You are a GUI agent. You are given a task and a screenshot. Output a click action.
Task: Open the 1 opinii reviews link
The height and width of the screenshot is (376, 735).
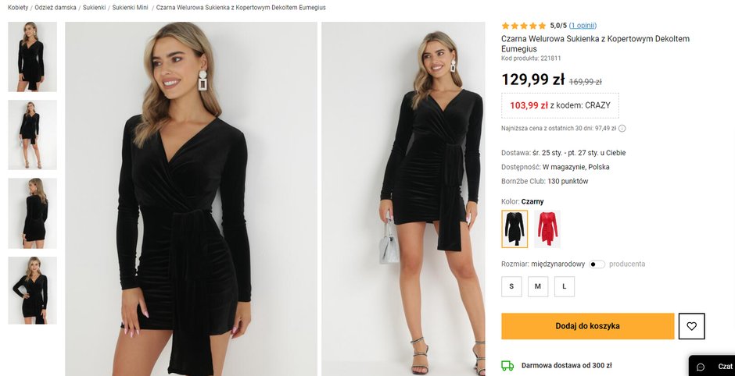[x=583, y=26]
